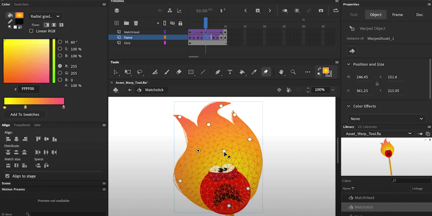Step forward one frame in Timeline
The height and width of the screenshot is (216, 432).
coord(270,11)
